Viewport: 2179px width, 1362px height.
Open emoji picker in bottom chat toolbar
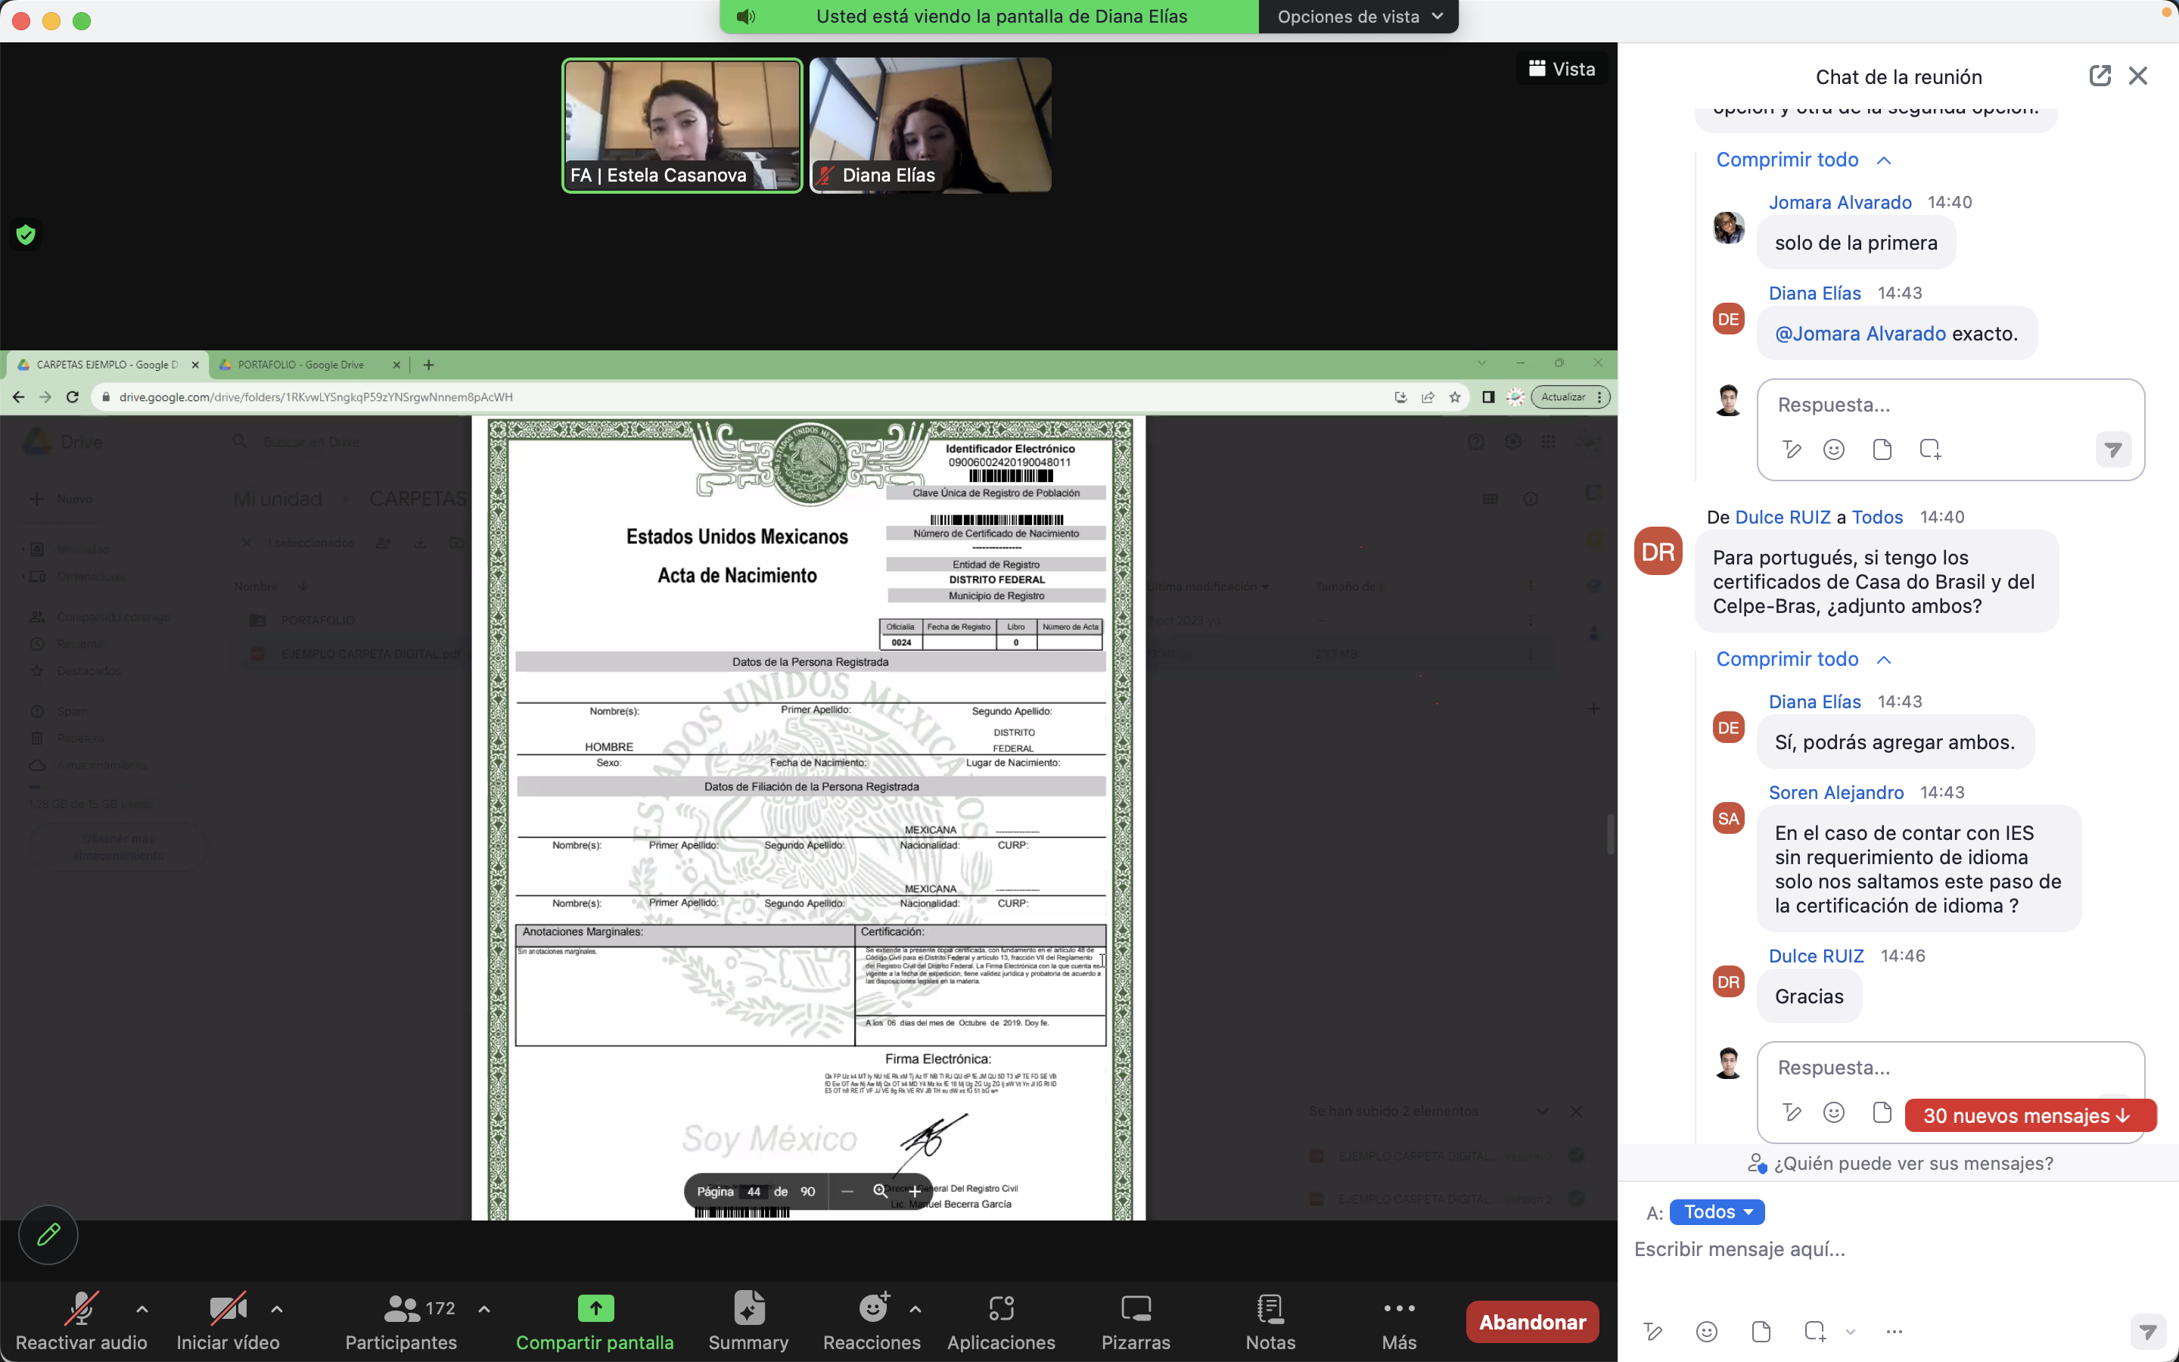click(1706, 1332)
